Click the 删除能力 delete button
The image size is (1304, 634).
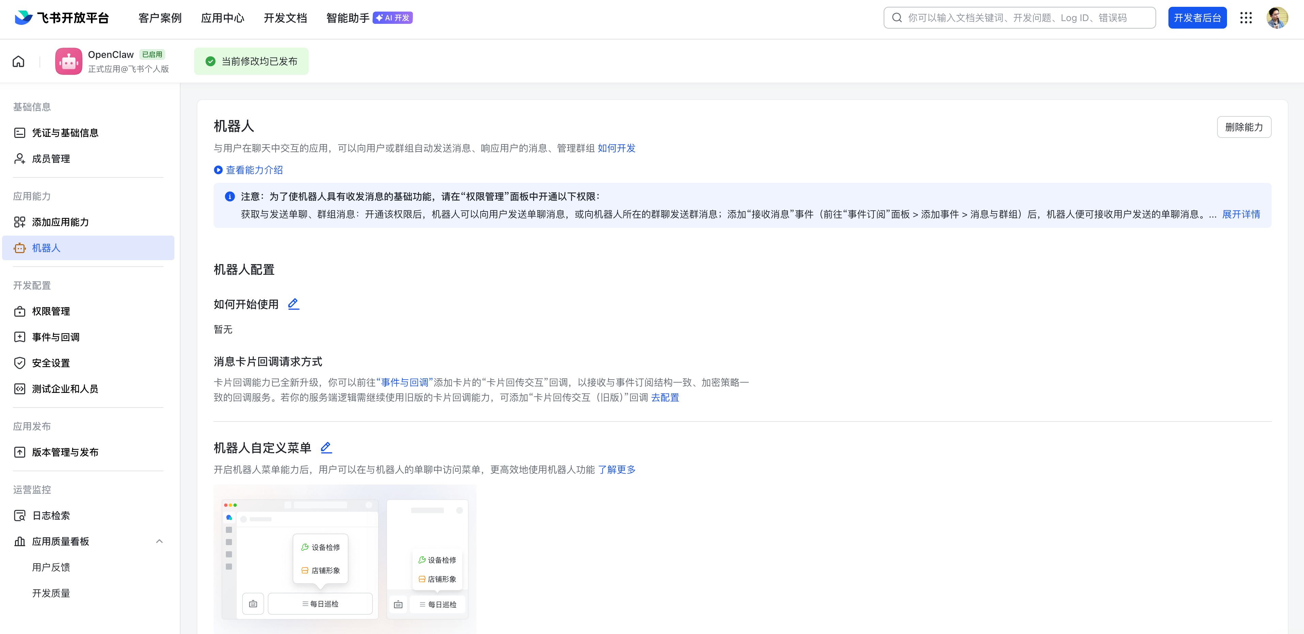point(1244,127)
